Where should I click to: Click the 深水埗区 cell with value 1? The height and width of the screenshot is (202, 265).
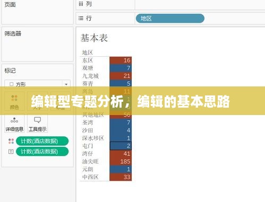click(x=121, y=138)
